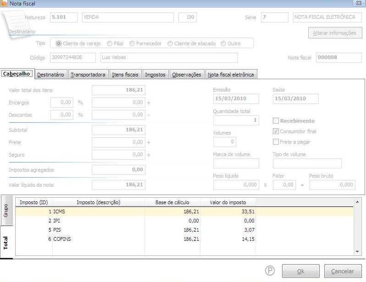Close the Nota fiscal window
The height and width of the screenshot is (282, 366).
coord(359,3)
